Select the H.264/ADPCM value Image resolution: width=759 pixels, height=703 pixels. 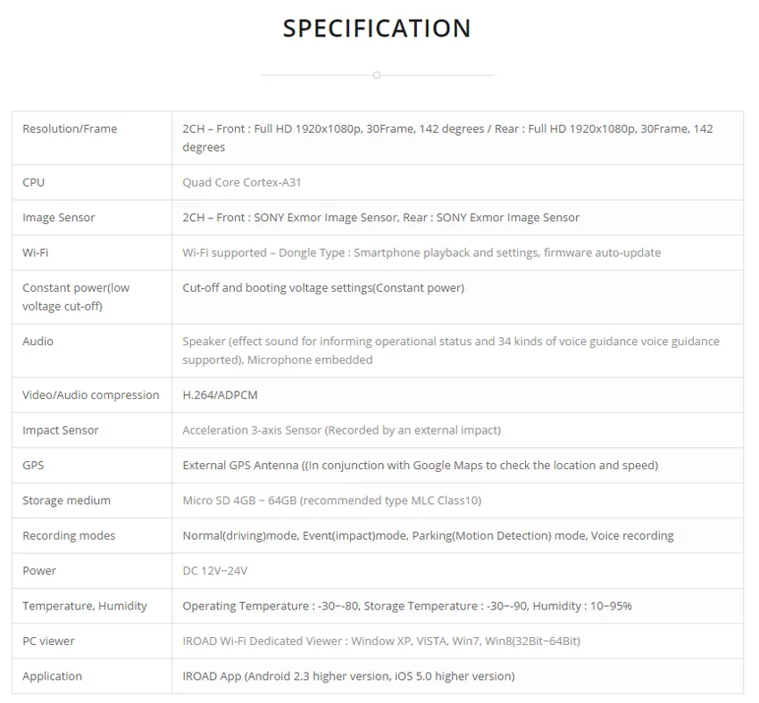pyautogui.click(x=220, y=395)
